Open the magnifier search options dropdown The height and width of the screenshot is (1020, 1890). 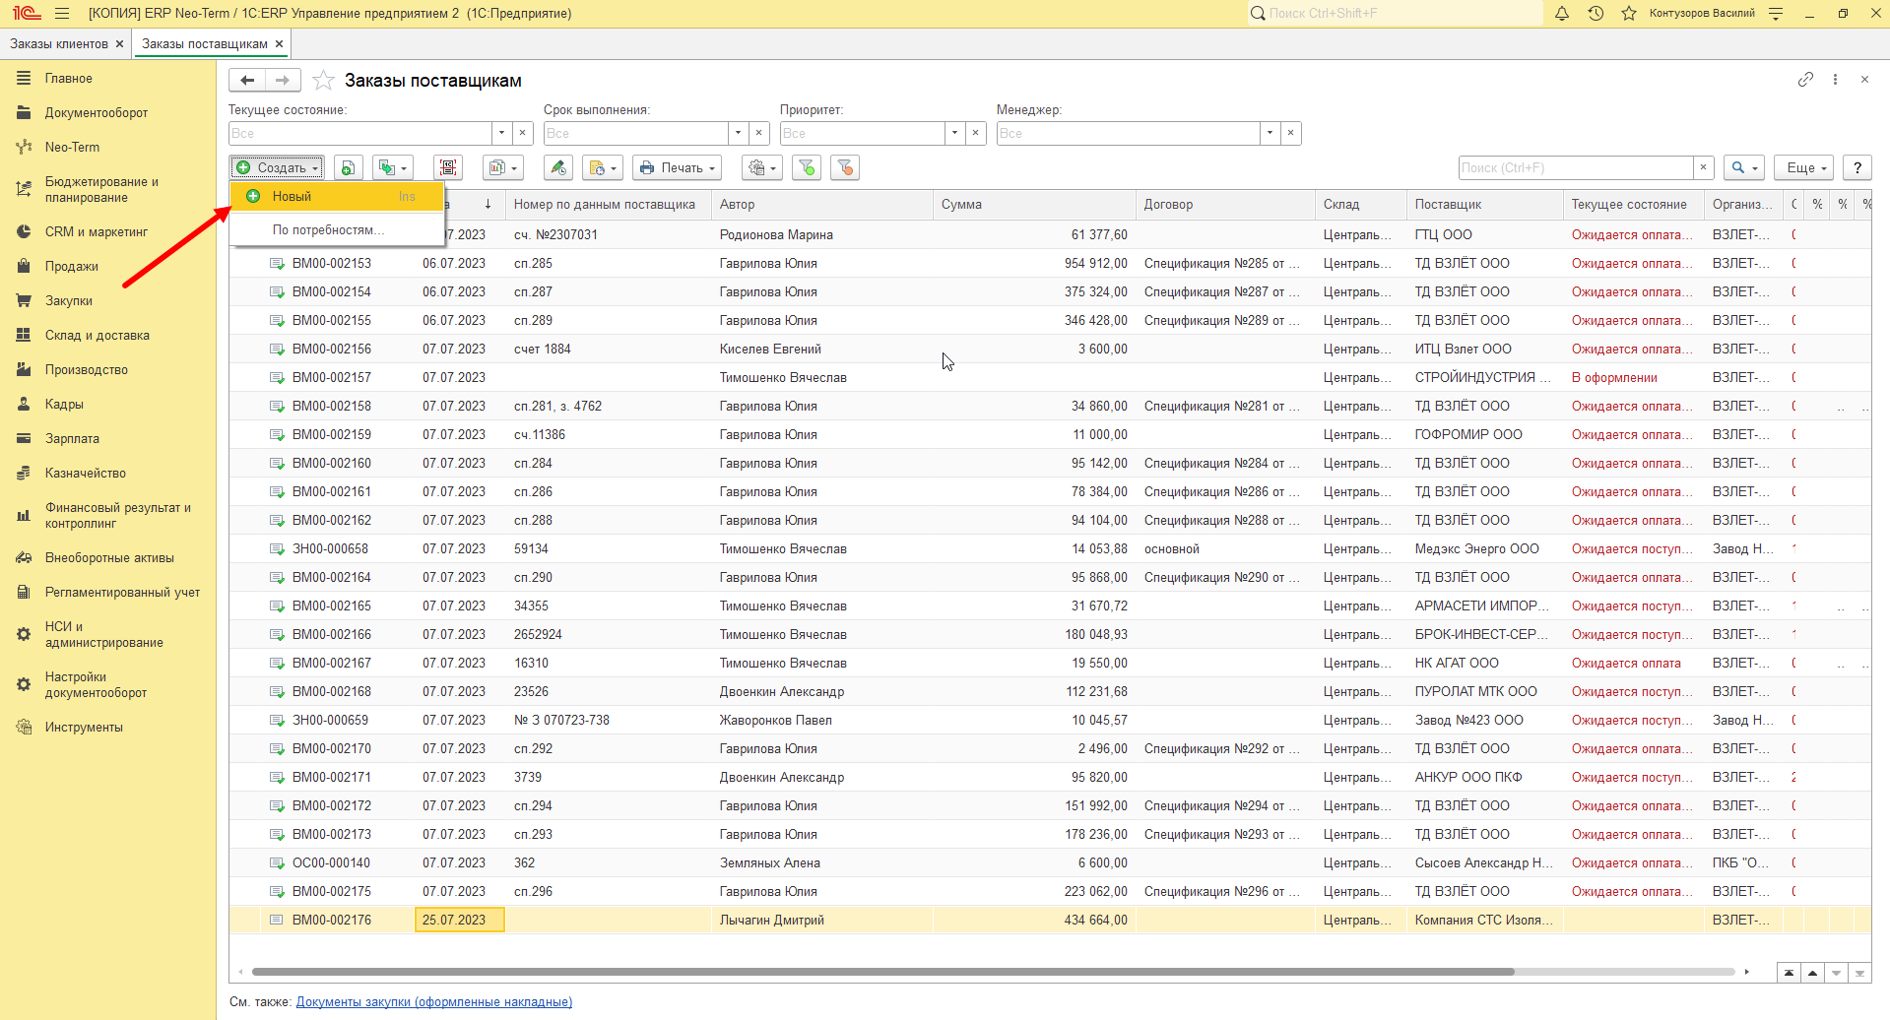[1744, 167]
